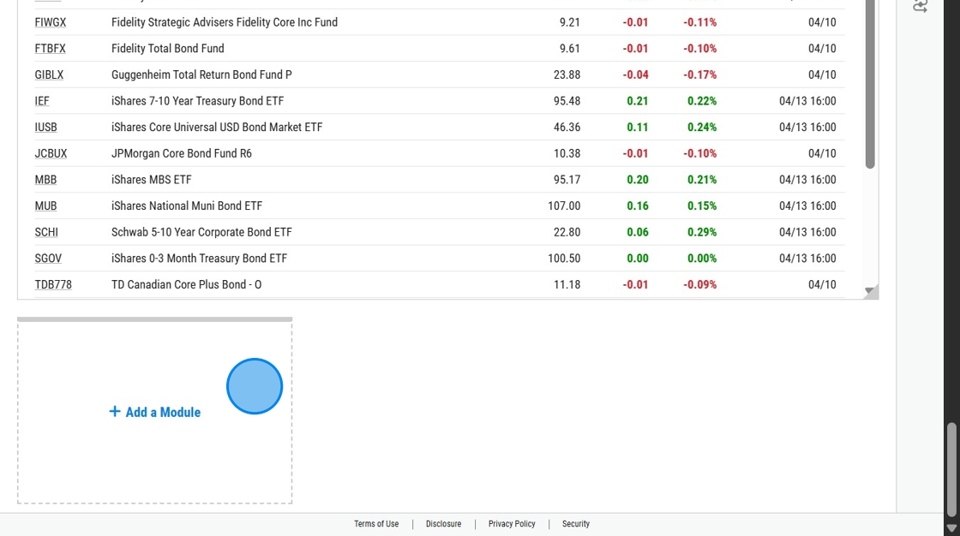Click SGOV percent change 0.00%
960x536 pixels.
click(702, 259)
